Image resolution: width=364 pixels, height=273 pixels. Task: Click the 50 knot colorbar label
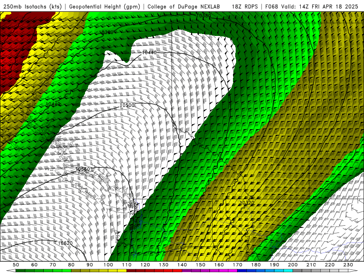16,265
